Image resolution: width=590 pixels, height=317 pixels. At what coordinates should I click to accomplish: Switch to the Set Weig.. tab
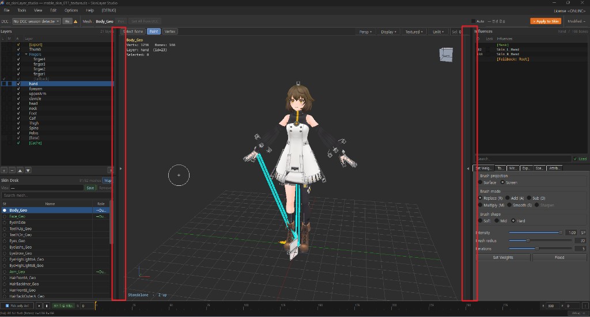(x=483, y=168)
